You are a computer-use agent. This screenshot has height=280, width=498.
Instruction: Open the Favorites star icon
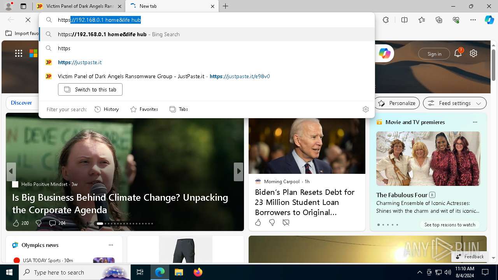[x=422, y=20]
